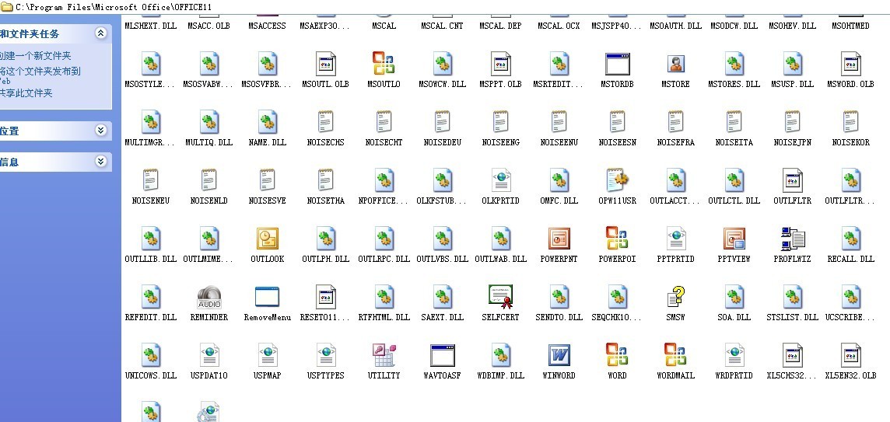This screenshot has height=422, width=890.
Task: Select the OLKPRTID web document icon
Action: (501, 180)
